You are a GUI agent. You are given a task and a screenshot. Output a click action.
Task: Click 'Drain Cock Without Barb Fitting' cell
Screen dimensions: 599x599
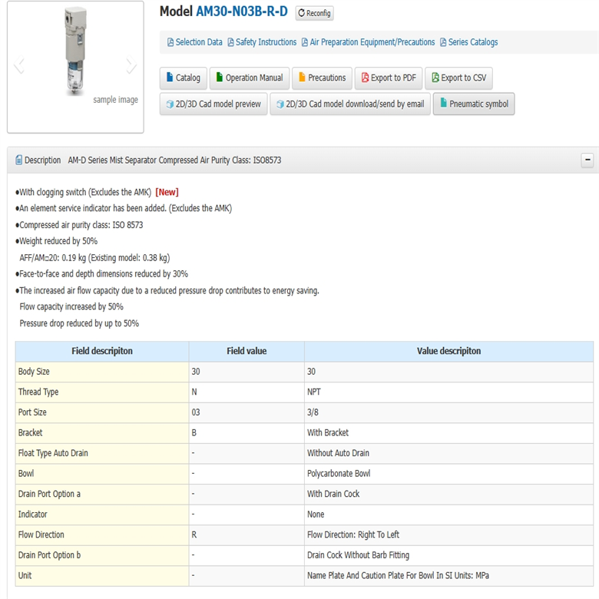coord(449,555)
